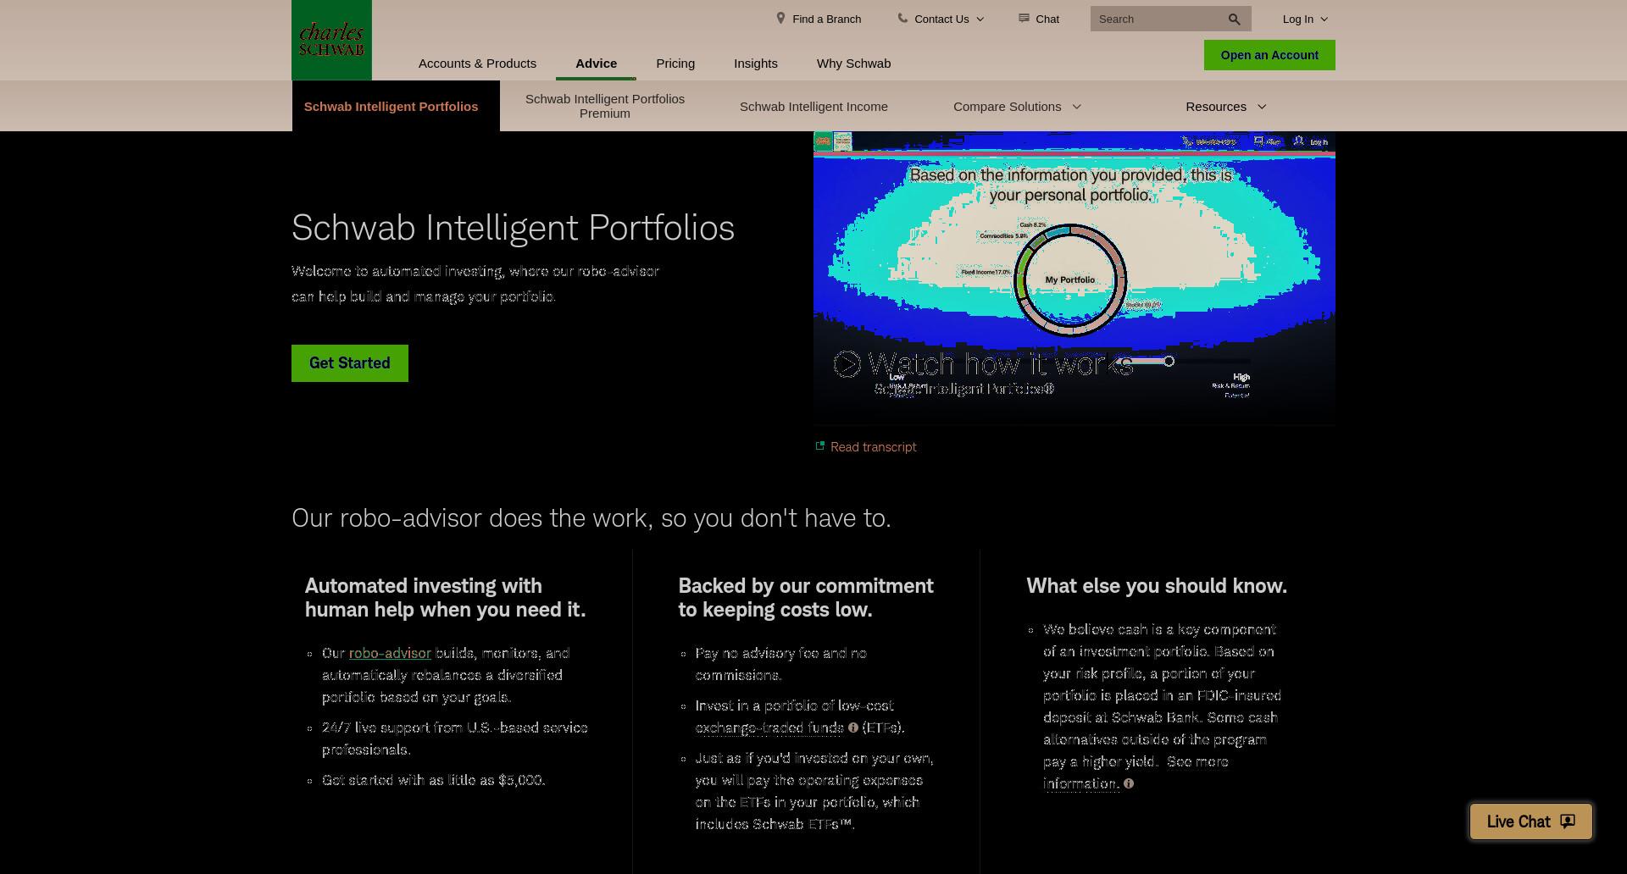Click text 'Pay no advisory fee and no commissions.'

coord(780,664)
